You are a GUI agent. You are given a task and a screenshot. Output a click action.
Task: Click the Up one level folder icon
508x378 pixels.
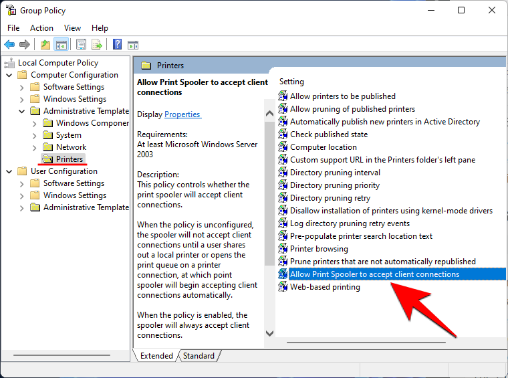tap(45, 44)
